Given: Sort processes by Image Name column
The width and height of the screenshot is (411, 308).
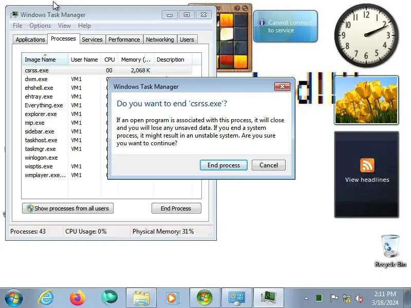Looking at the screenshot, I should pos(45,60).
